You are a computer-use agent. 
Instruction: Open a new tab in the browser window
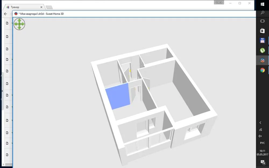point(49,7)
